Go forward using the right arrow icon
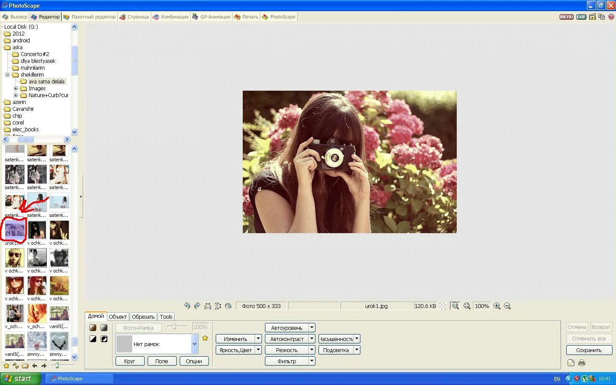The width and height of the screenshot is (616, 385). pos(44,366)
